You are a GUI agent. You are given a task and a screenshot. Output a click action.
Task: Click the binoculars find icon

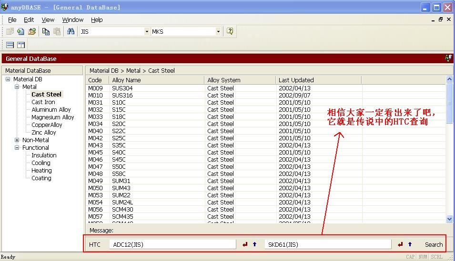point(71,31)
